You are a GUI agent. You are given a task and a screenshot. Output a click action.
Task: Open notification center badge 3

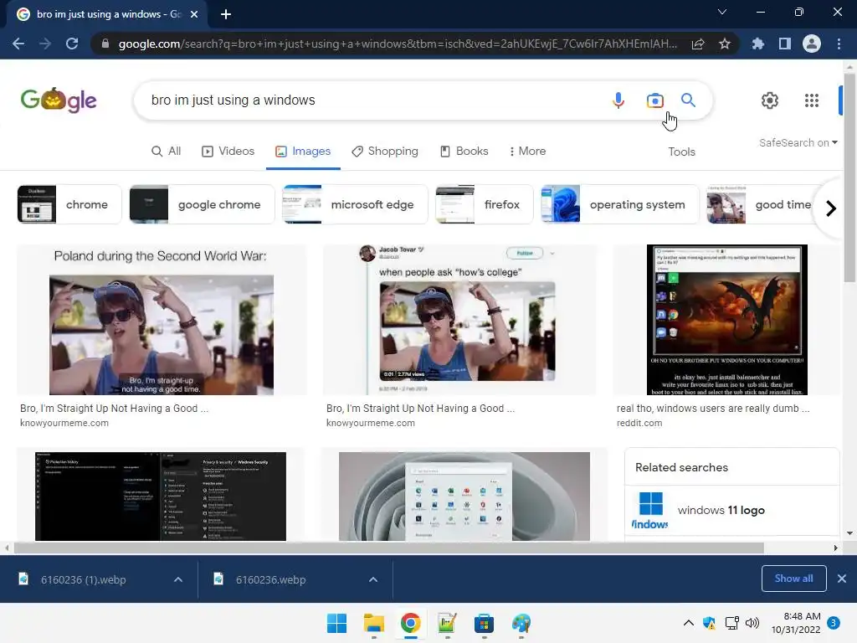click(x=834, y=623)
